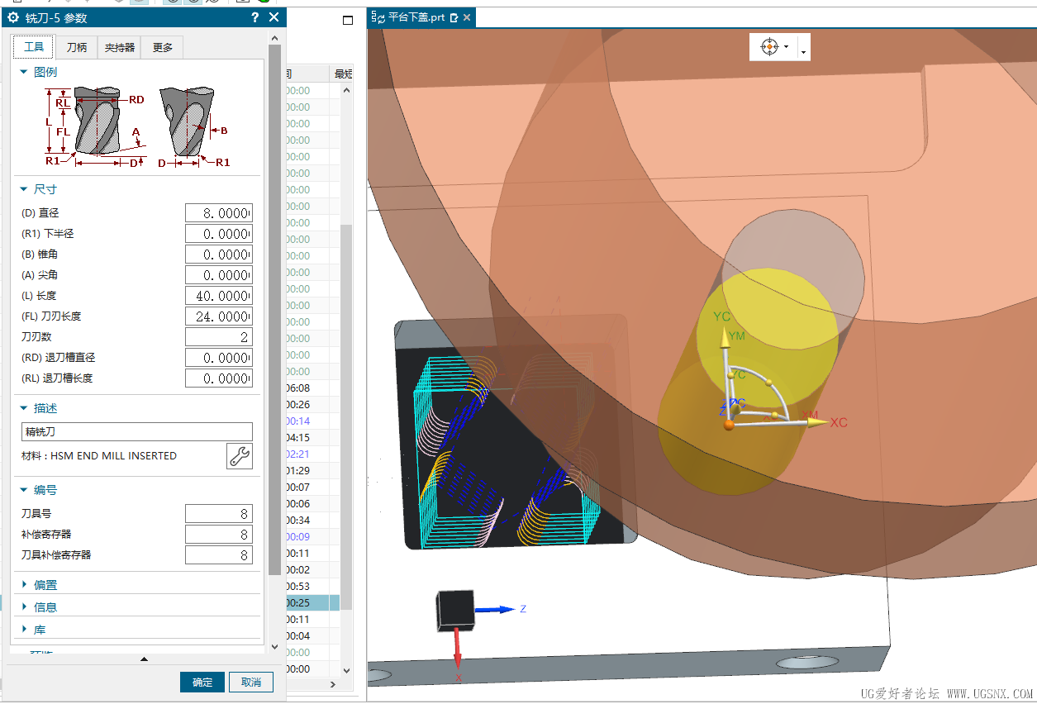Click the tool legend diagram image
This screenshot has width=1037, height=704.
pos(137,128)
